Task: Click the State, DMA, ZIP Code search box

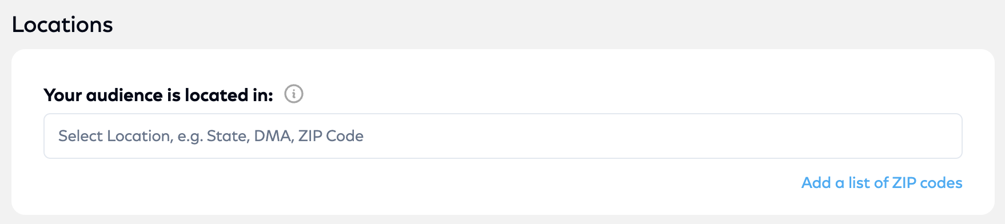Action: [503, 136]
